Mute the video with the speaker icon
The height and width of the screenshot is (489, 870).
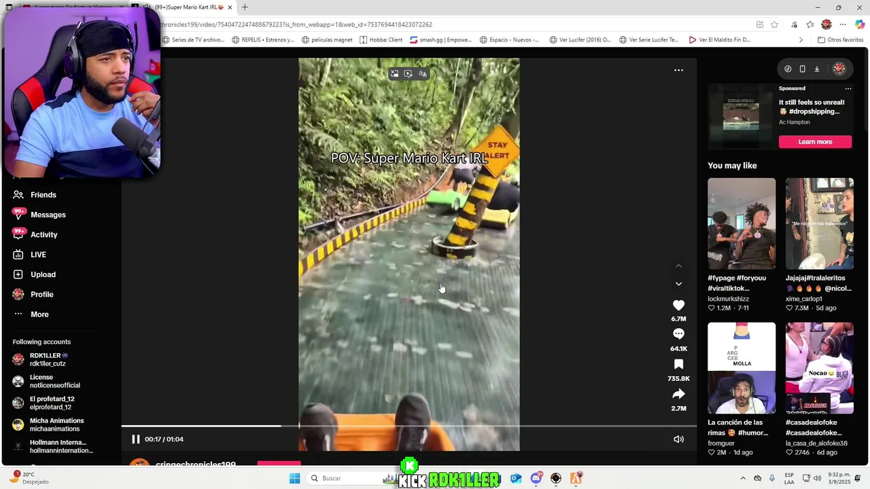[x=678, y=439]
